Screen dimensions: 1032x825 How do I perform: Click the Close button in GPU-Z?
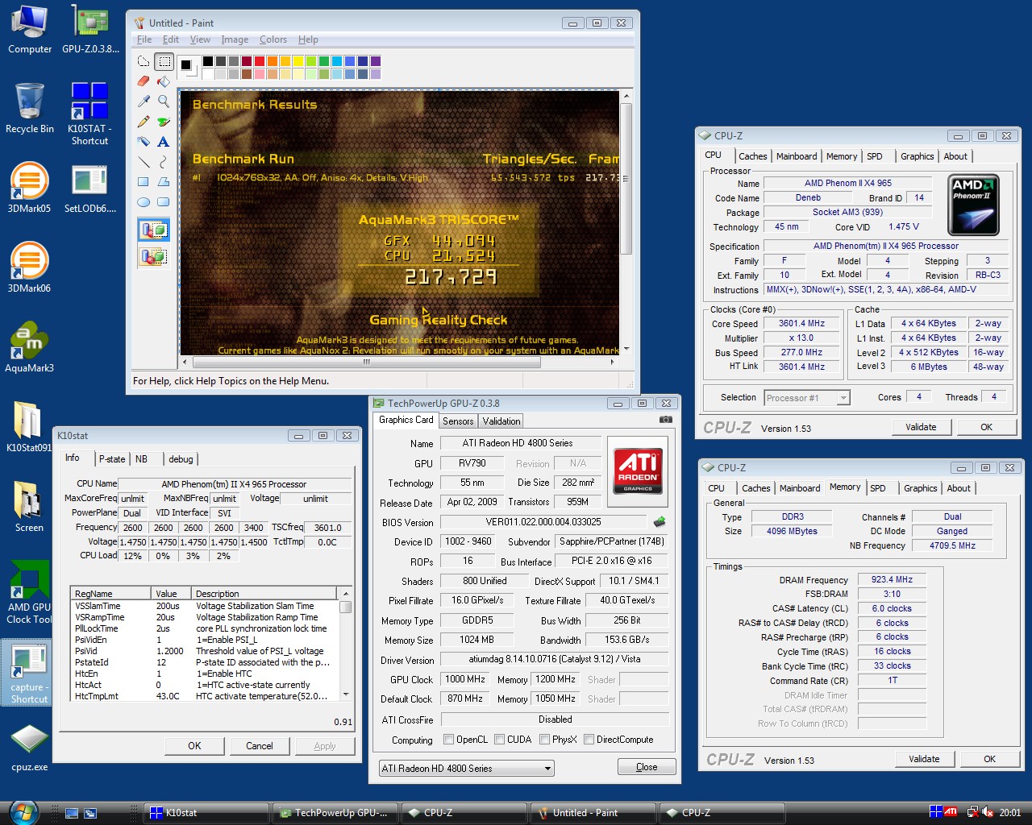click(647, 767)
